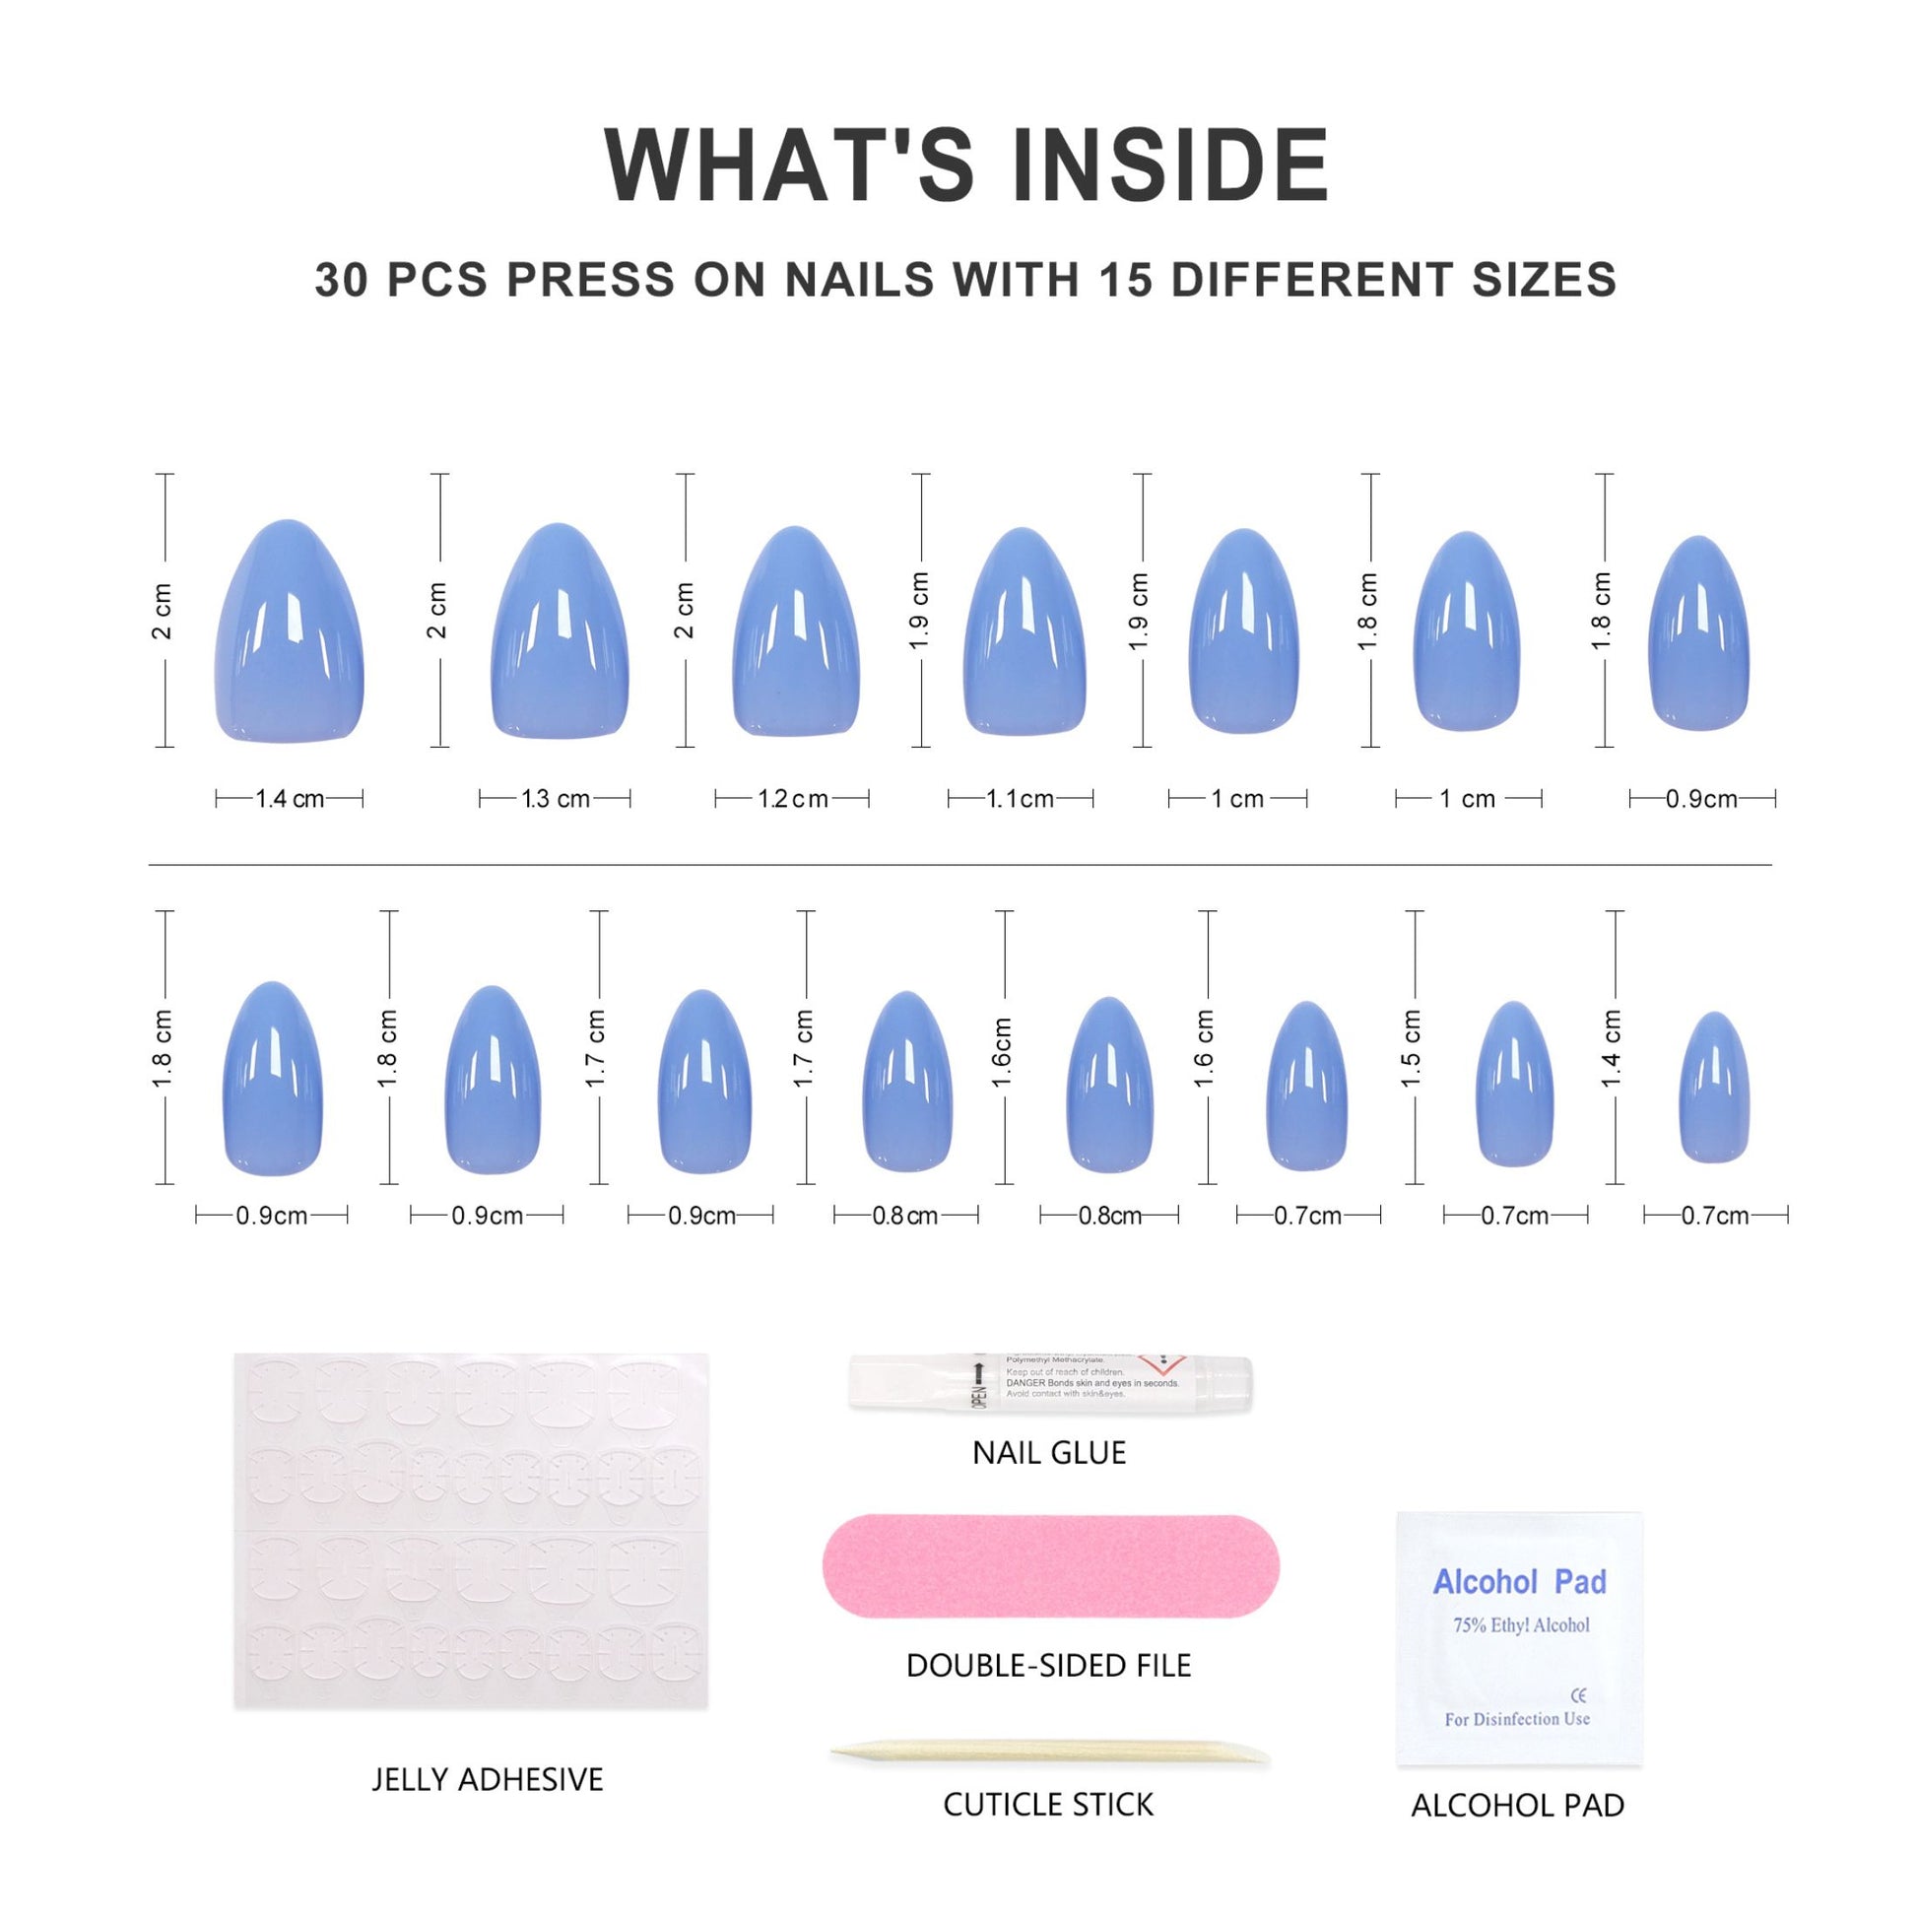The height and width of the screenshot is (1917, 1917).
Task: Select the 1.5 cm tall nail
Action: tap(1514, 1084)
